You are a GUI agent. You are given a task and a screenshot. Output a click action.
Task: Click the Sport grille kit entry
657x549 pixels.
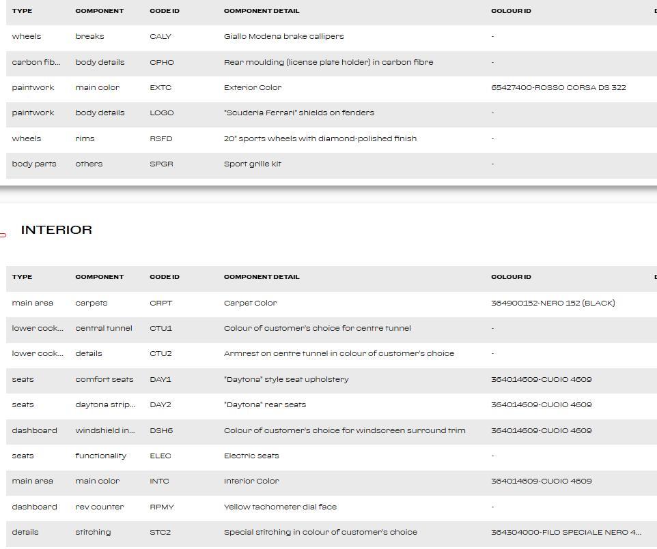point(253,164)
